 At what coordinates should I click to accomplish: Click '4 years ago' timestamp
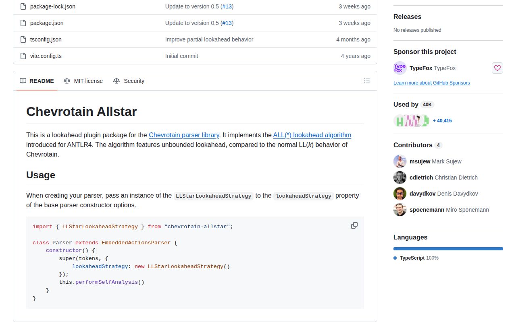click(x=356, y=56)
